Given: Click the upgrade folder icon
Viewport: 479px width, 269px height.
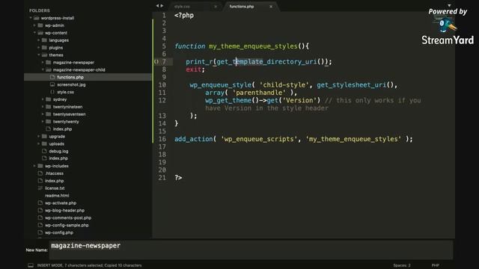Looking at the screenshot, I should (44, 136).
